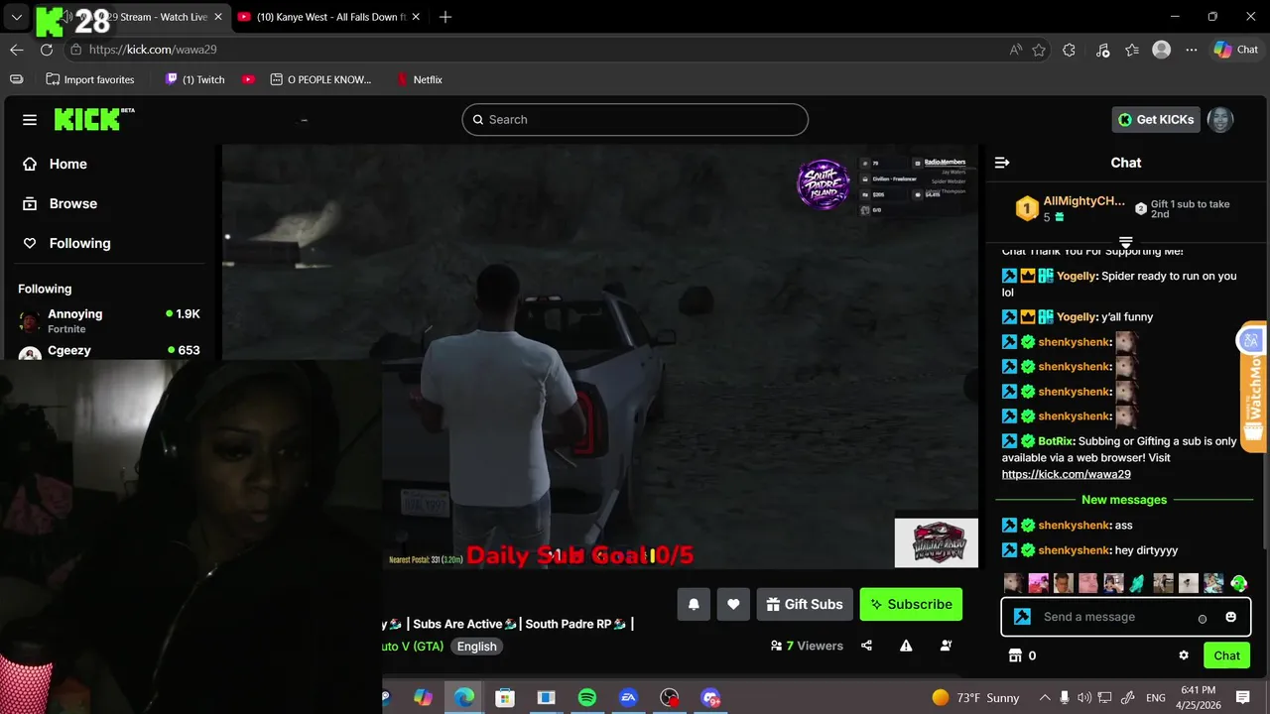
Task: Open the channel shop icon
Action: pos(1015,655)
